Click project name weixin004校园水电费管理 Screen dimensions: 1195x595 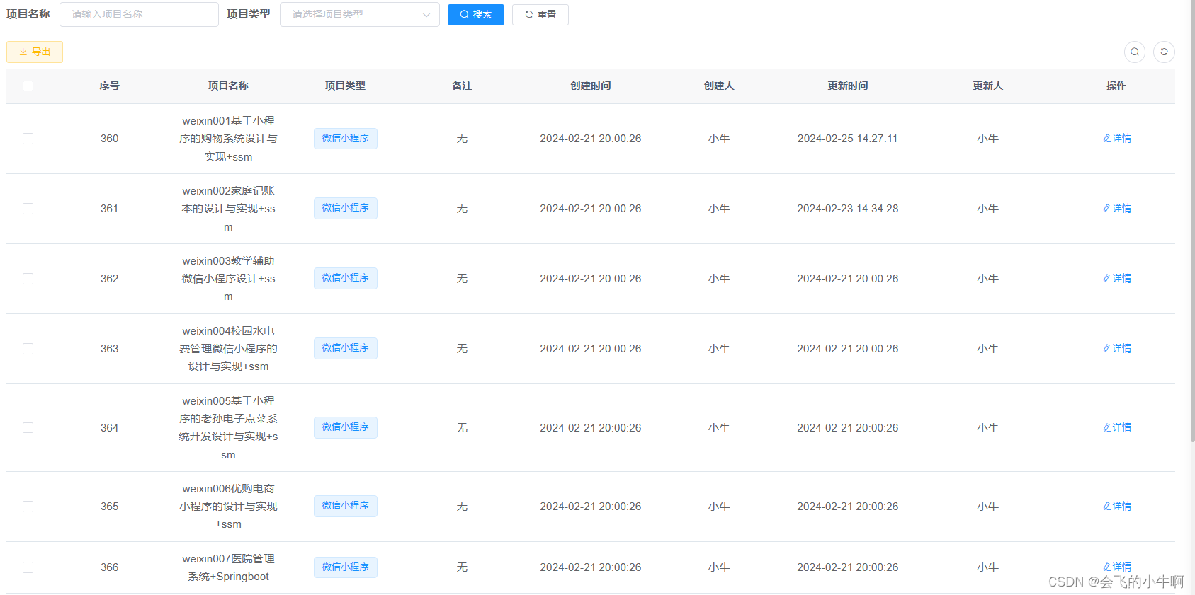(x=228, y=349)
